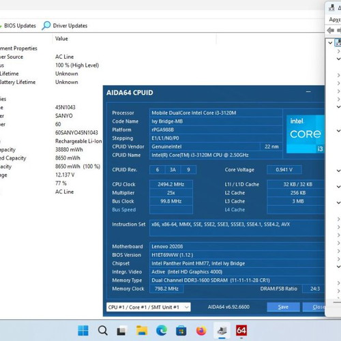Image resolution: width=341 pixels, height=341 pixels.
Task: Select the Rechargeable Li-Ion value
Action: 78,141
